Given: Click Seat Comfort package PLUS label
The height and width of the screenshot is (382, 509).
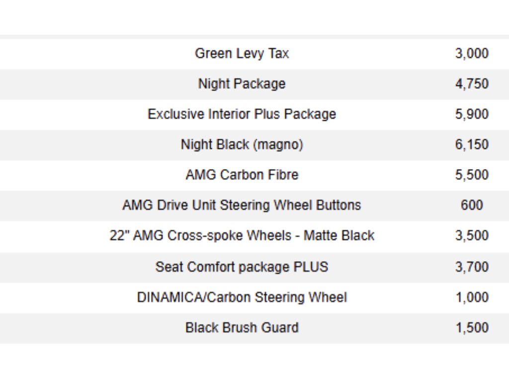Looking at the screenshot, I should pos(242,267).
